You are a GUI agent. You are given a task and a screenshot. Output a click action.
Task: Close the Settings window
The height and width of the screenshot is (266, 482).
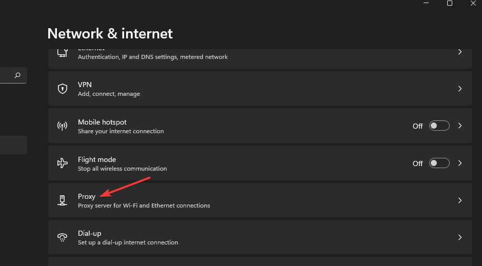[x=473, y=3]
